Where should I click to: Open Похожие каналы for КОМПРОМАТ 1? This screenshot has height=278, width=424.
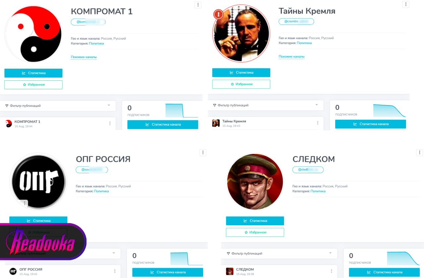click(84, 57)
